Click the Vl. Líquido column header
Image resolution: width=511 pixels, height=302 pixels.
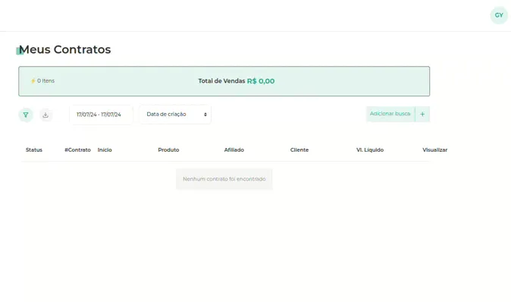[370, 150]
